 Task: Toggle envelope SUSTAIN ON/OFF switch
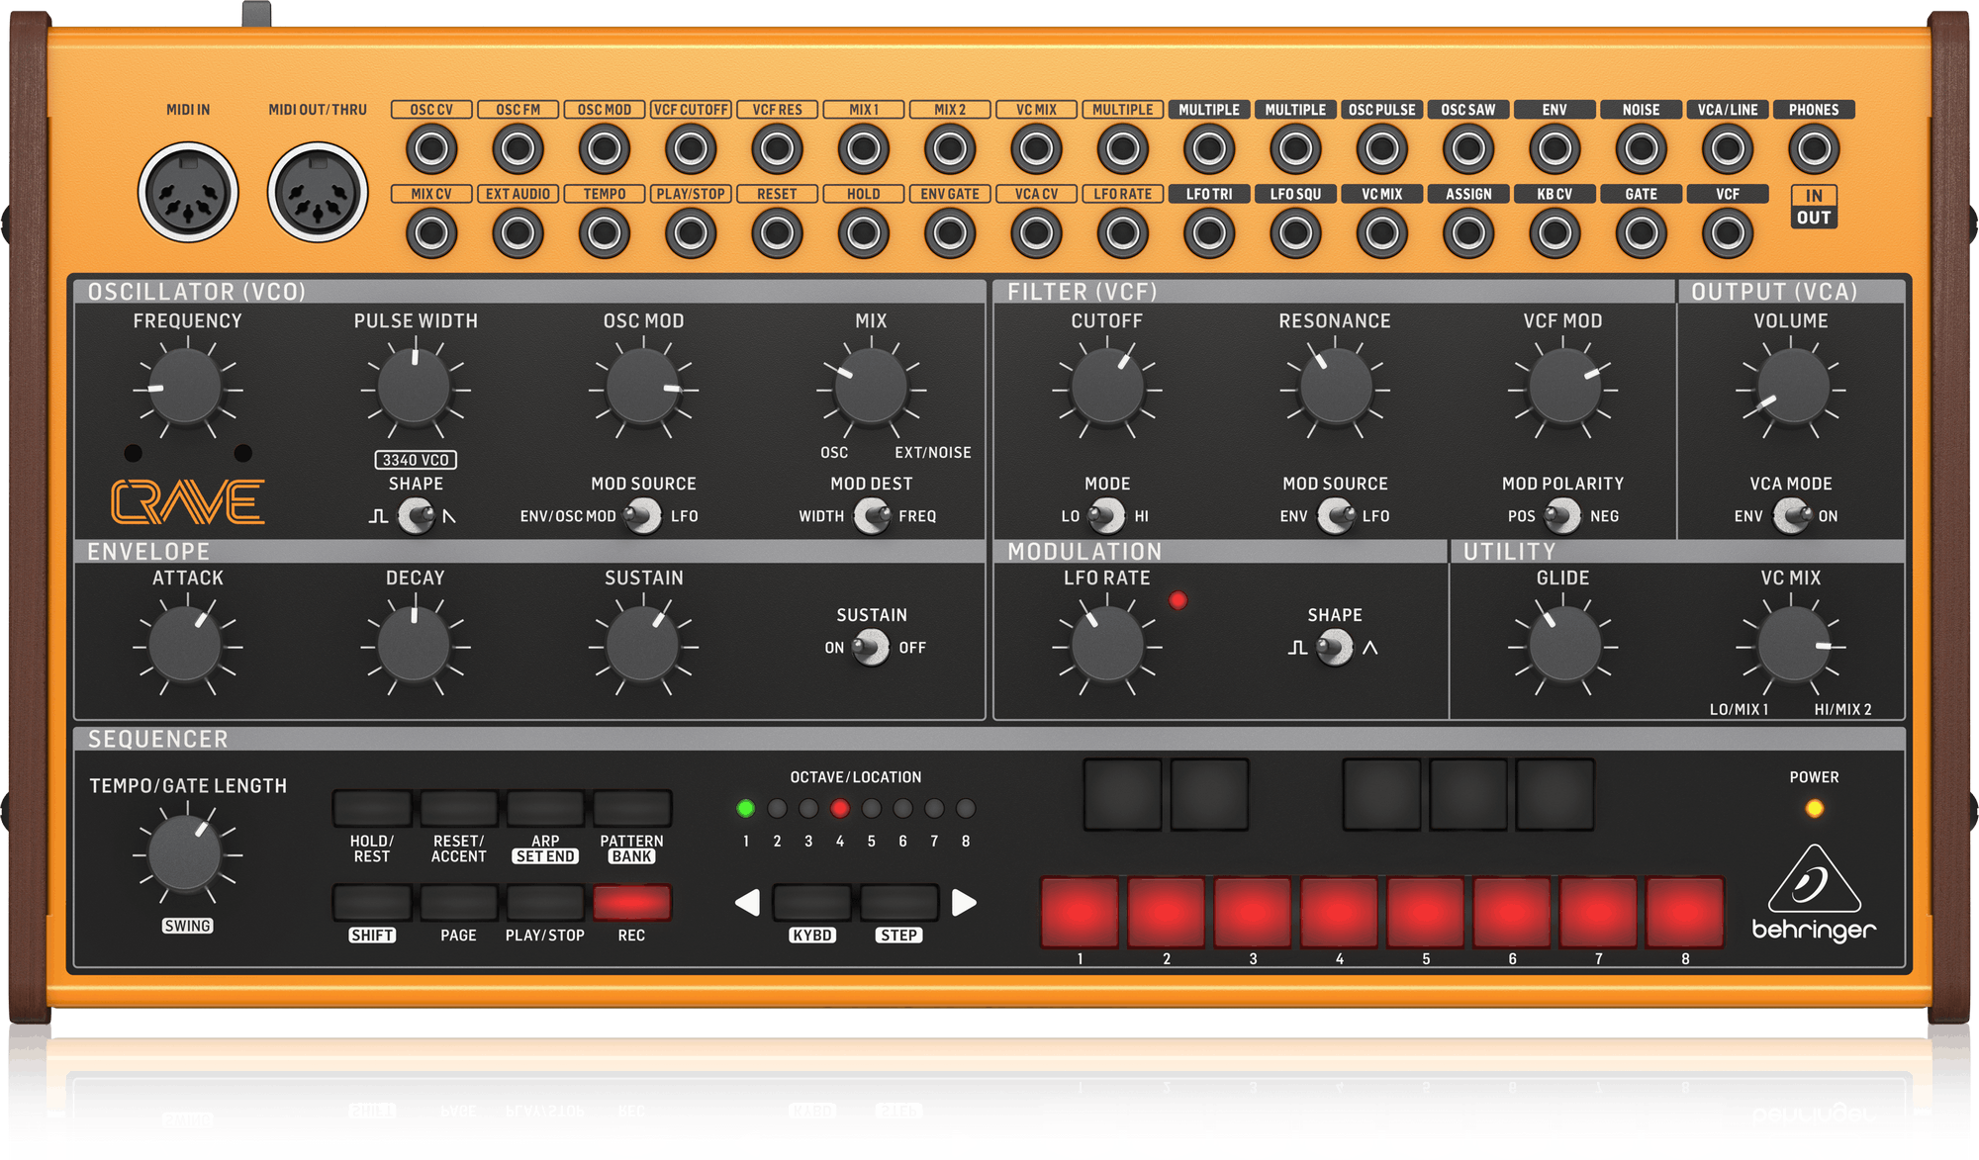pyautogui.click(x=872, y=648)
